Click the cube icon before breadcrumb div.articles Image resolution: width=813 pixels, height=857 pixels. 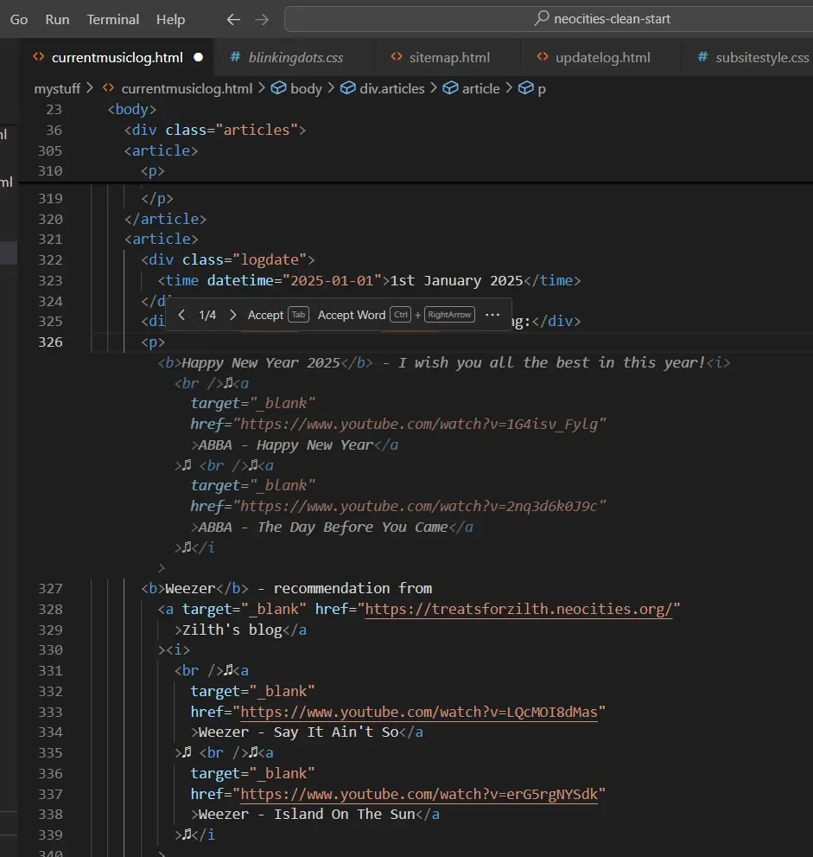click(x=348, y=88)
